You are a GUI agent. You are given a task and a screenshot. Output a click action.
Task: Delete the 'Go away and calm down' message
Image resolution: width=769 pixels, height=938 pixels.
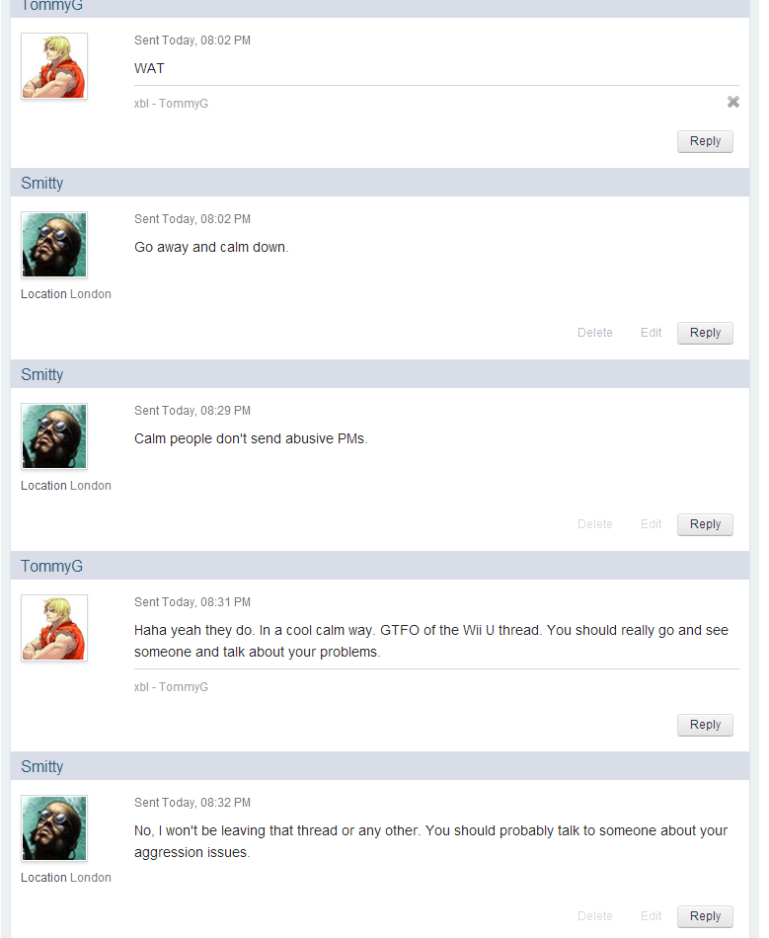pos(594,333)
